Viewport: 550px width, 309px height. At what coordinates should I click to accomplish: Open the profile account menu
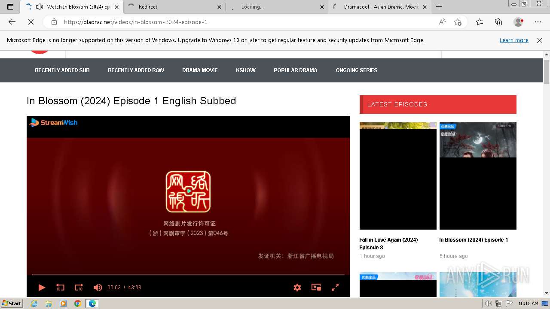[x=519, y=22]
